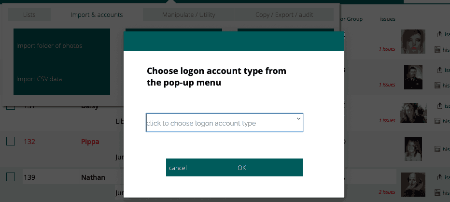The image size is (450, 202).
Task: Switch to the Lists tab
Action: tap(29, 15)
